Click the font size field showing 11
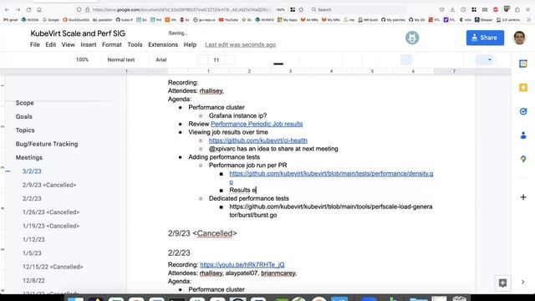This screenshot has width=535, height=301. coord(216,59)
